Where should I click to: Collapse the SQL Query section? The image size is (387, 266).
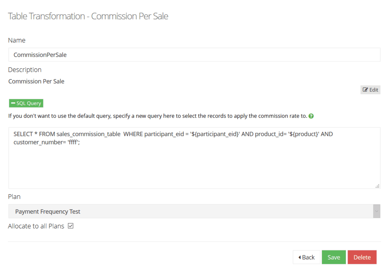26,103
